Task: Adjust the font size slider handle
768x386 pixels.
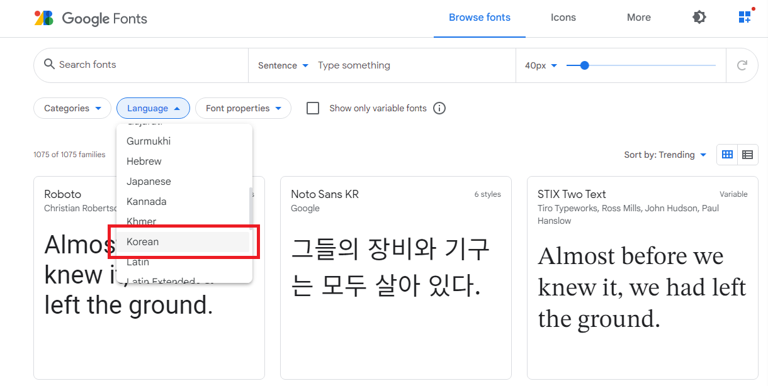Action: click(x=584, y=65)
